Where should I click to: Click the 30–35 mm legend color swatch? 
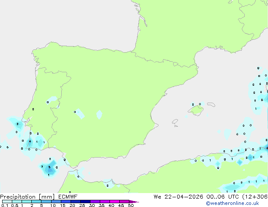pyautogui.click(x=95, y=202)
